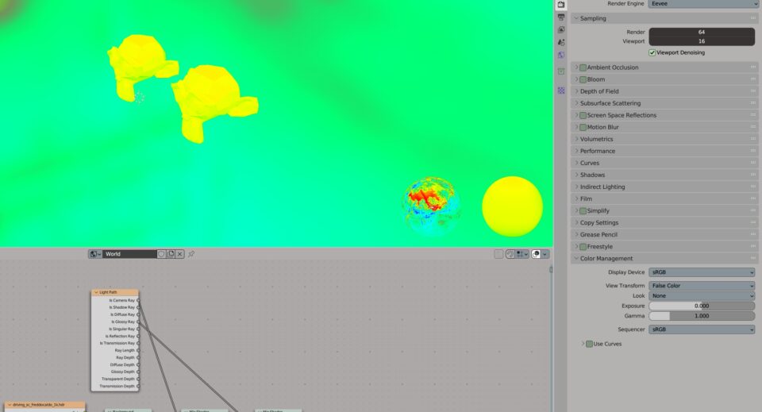Open the Scene properties tab icon

561,42
